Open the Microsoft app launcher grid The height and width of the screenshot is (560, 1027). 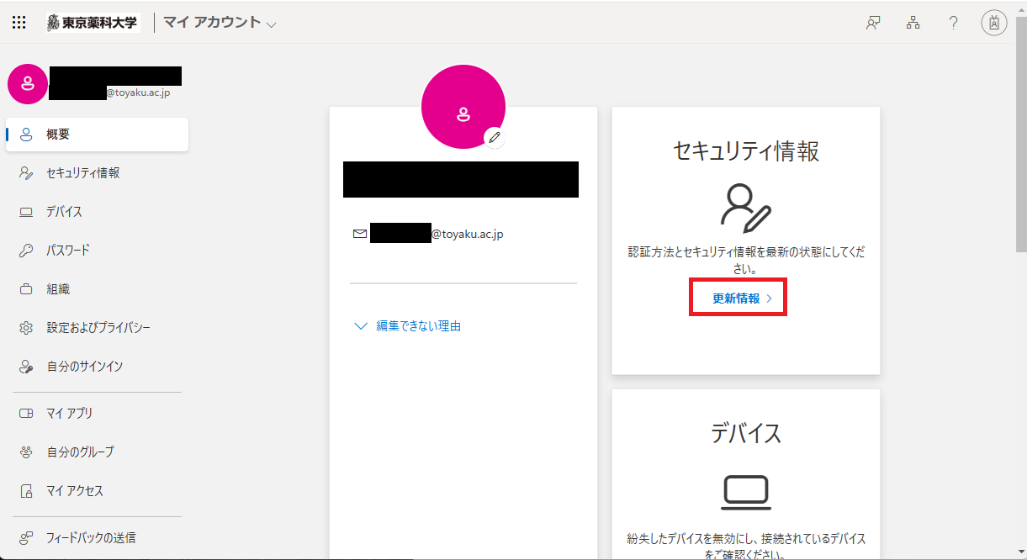click(x=19, y=22)
